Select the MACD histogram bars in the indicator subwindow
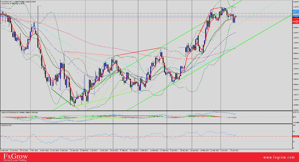Image resolution: width=299 pixels, height=162 pixels. click(232, 117)
